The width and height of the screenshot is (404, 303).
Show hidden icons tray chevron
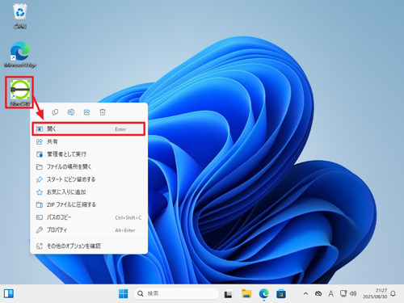pos(305,293)
